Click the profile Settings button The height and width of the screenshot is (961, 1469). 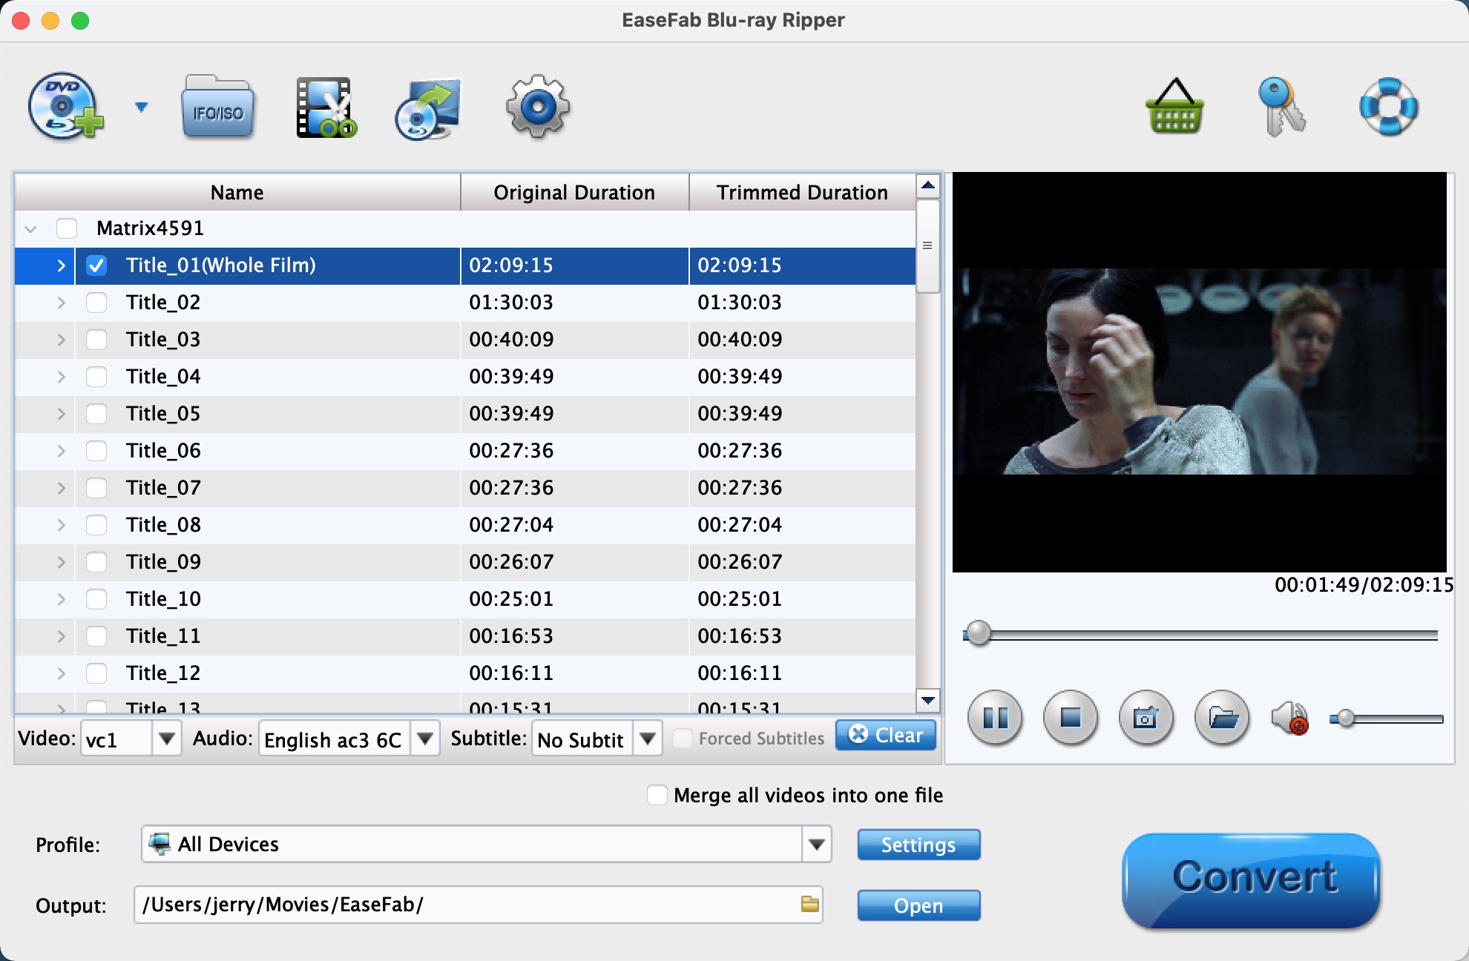[918, 845]
